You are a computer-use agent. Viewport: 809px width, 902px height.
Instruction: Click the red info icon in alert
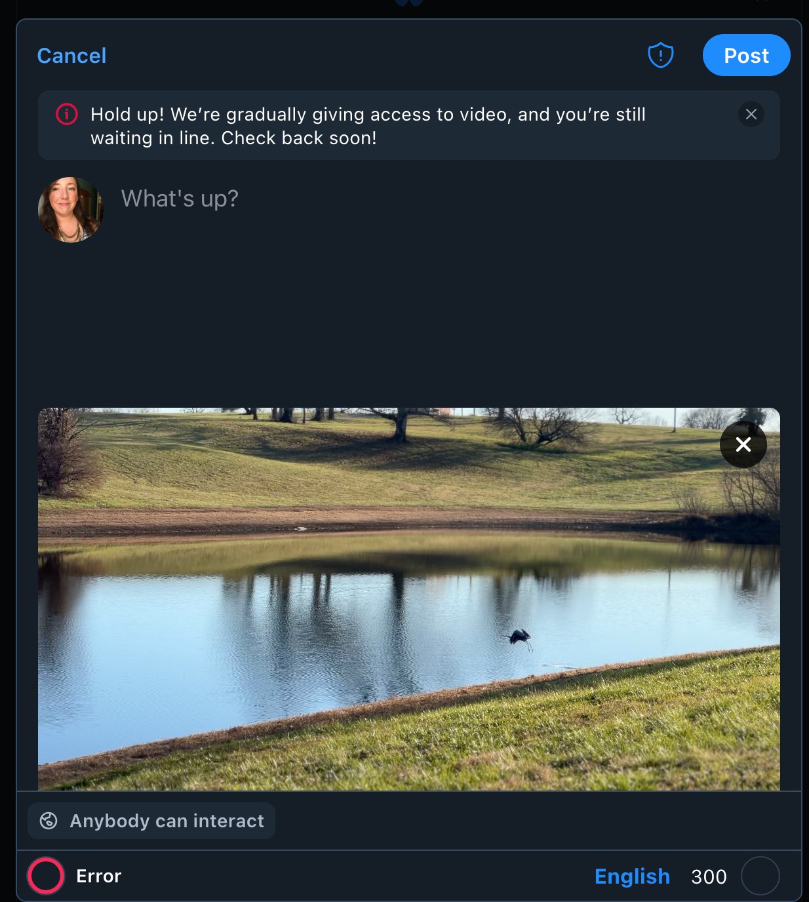(x=67, y=114)
